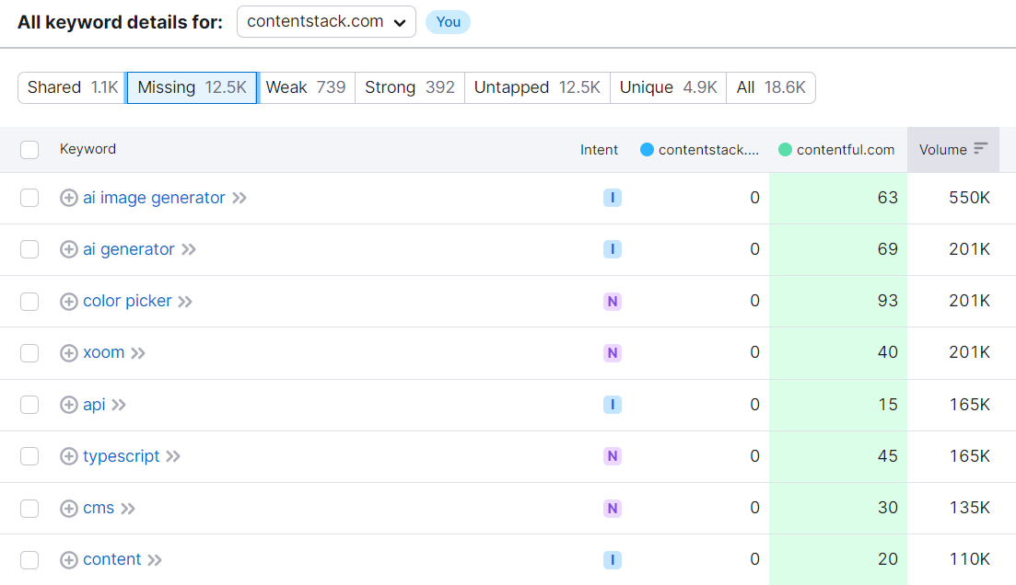The height and width of the screenshot is (585, 1016).
Task: Check the box for 'api' keyword
Action: click(x=29, y=405)
